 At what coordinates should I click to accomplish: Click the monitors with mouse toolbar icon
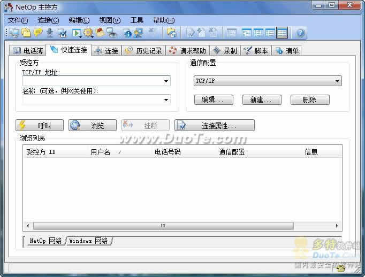point(112,33)
